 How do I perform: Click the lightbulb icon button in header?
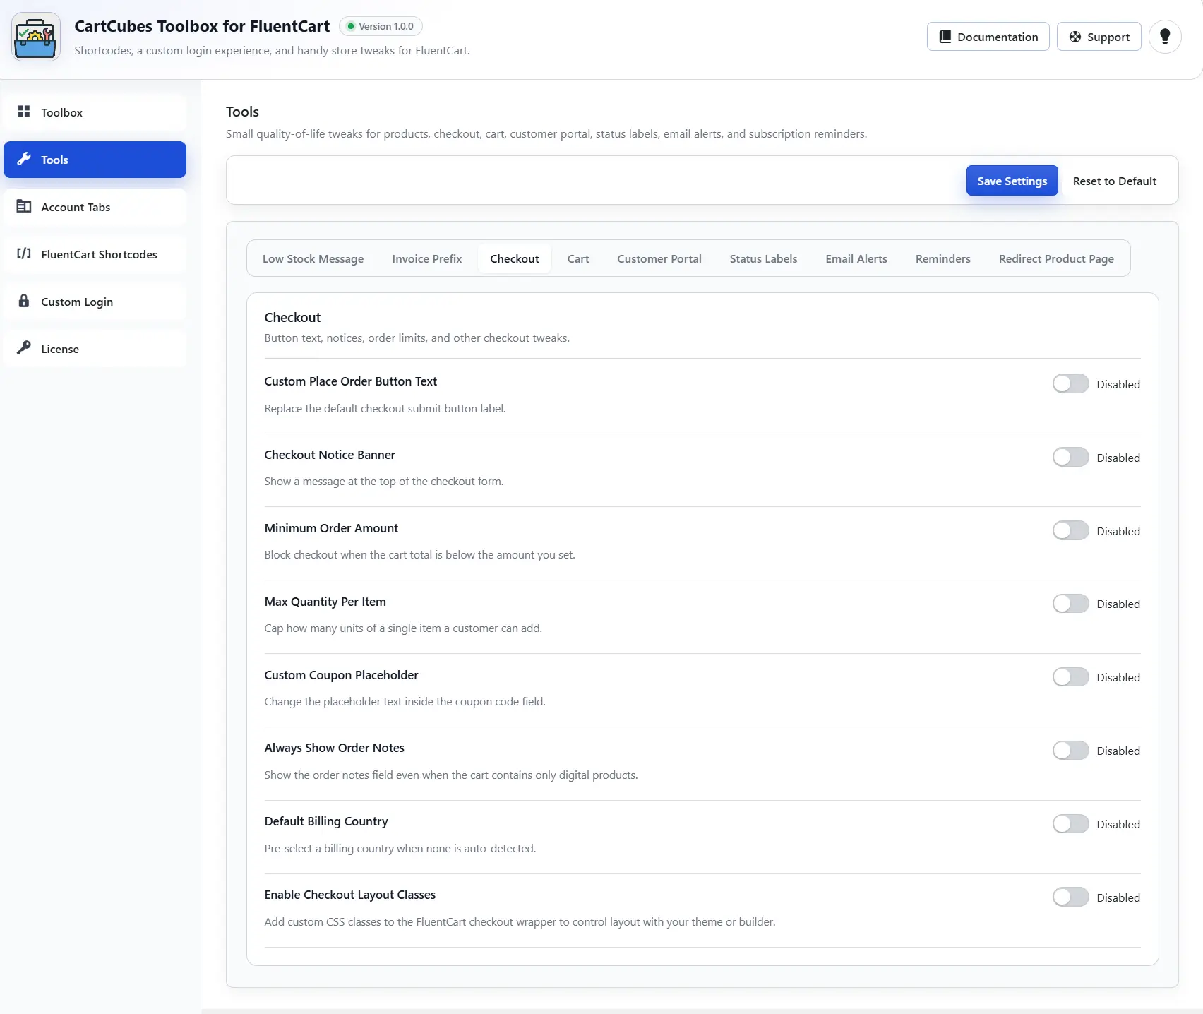point(1165,37)
